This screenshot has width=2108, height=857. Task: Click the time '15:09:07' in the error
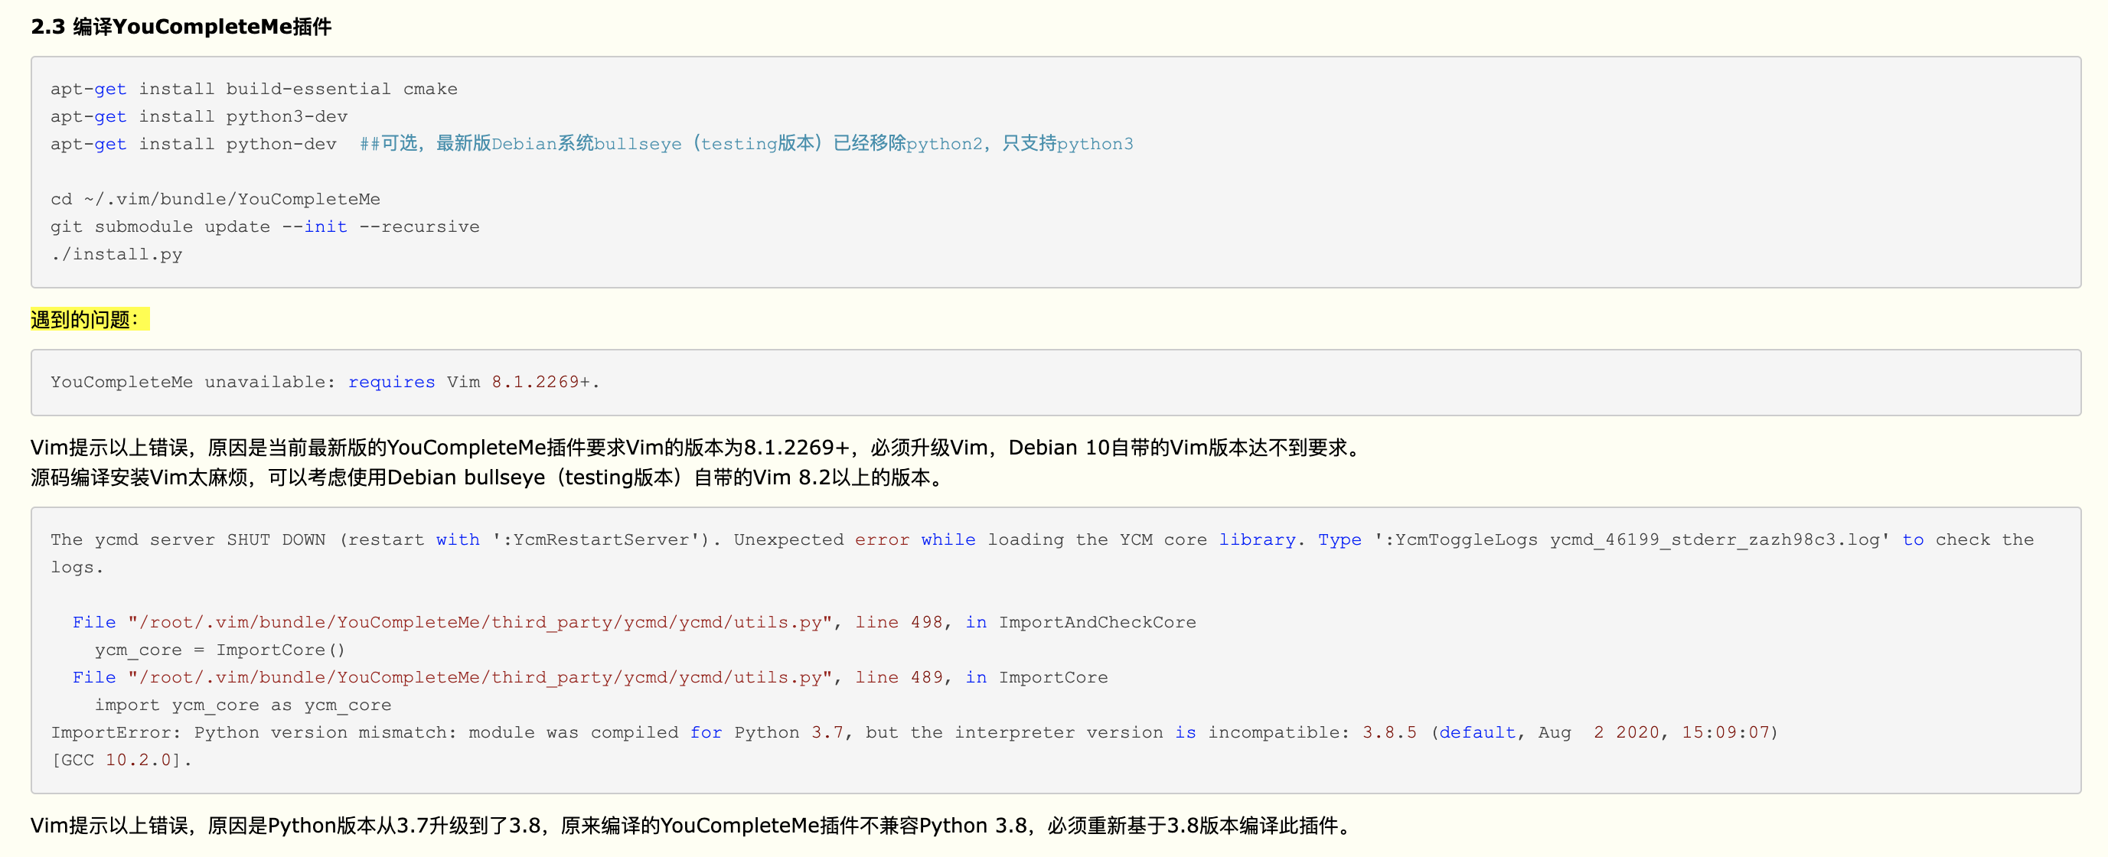point(1725,733)
